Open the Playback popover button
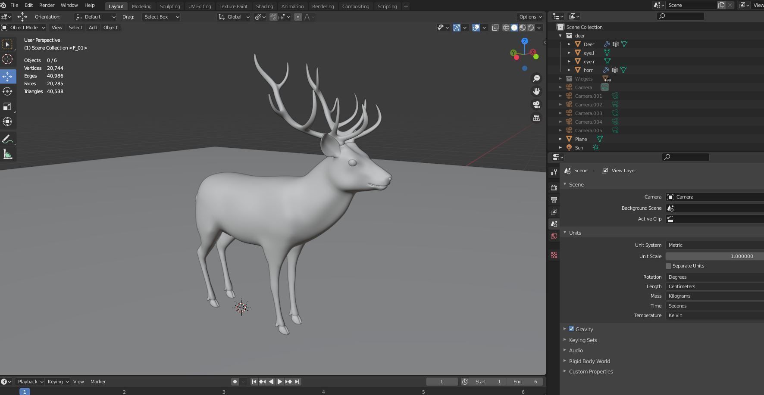Image resolution: width=764 pixels, height=395 pixels. point(30,382)
